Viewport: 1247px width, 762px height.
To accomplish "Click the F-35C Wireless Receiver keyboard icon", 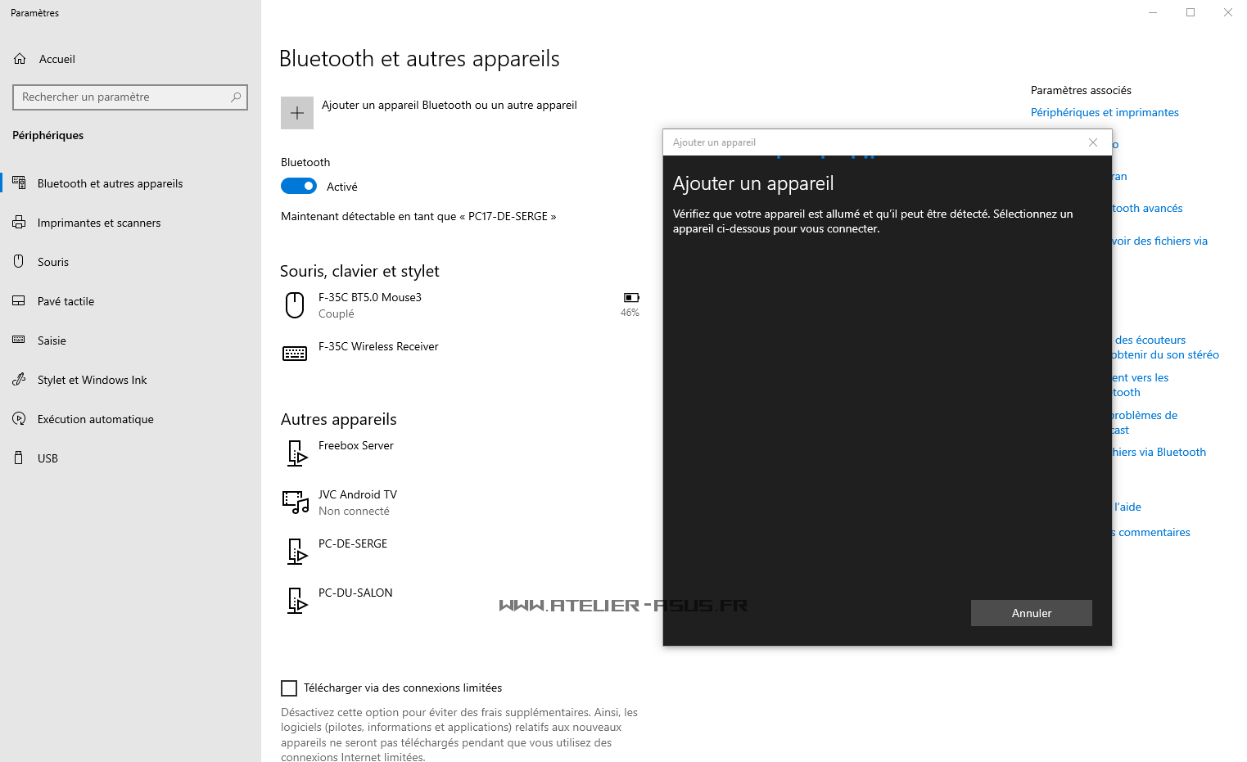I will (295, 354).
